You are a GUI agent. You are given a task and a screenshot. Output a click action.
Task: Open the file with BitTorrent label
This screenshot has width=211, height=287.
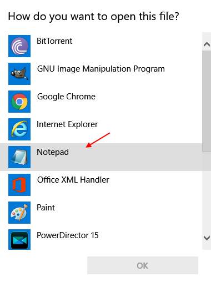tap(54, 41)
